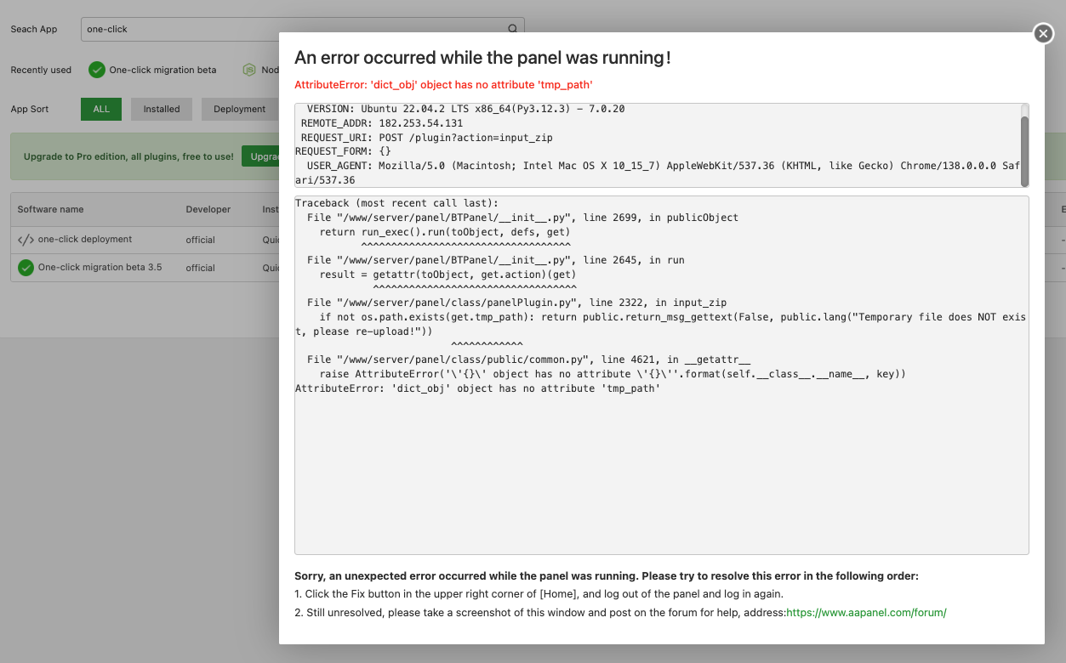This screenshot has height=663, width=1066.
Task: Click the green check icon beside One-click migration beta
Action: 97,70
